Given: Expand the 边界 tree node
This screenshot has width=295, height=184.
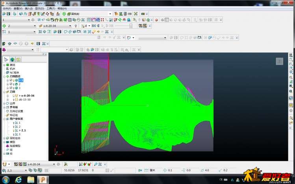Looking at the screenshot, I should (x=4, y=103).
